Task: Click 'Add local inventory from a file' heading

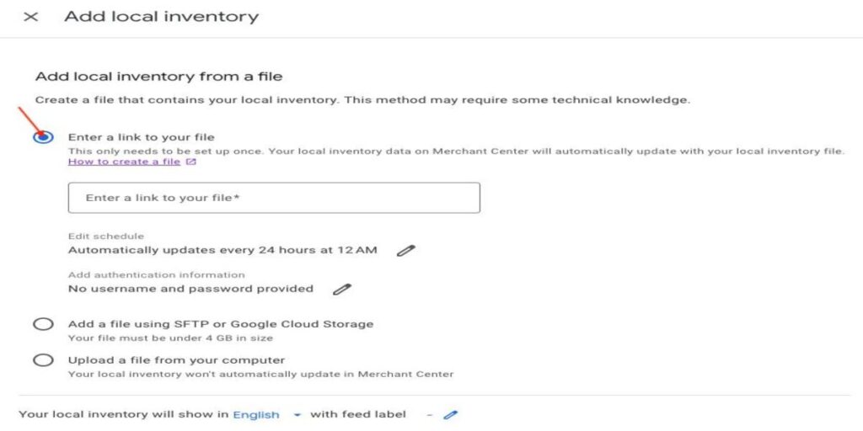Action: pyautogui.click(x=158, y=76)
